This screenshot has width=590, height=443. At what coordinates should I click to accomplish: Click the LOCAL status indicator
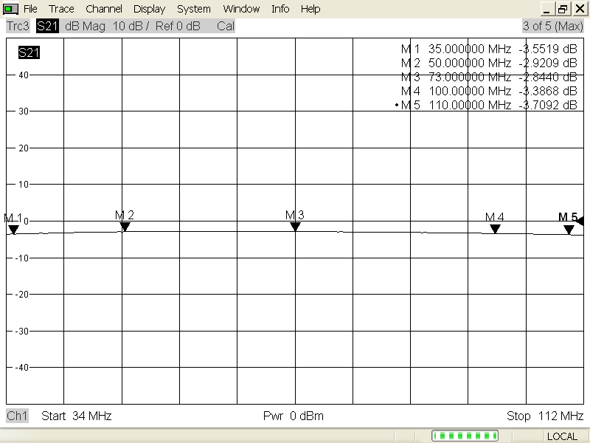[x=562, y=436]
